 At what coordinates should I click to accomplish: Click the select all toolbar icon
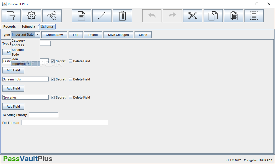(254, 16)
